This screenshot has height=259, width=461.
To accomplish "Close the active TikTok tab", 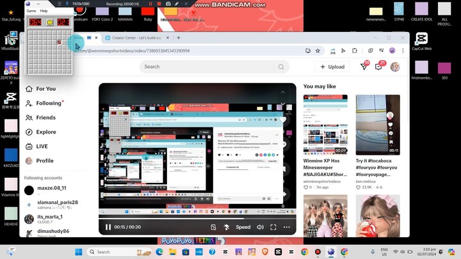I will (x=96, y=38).
